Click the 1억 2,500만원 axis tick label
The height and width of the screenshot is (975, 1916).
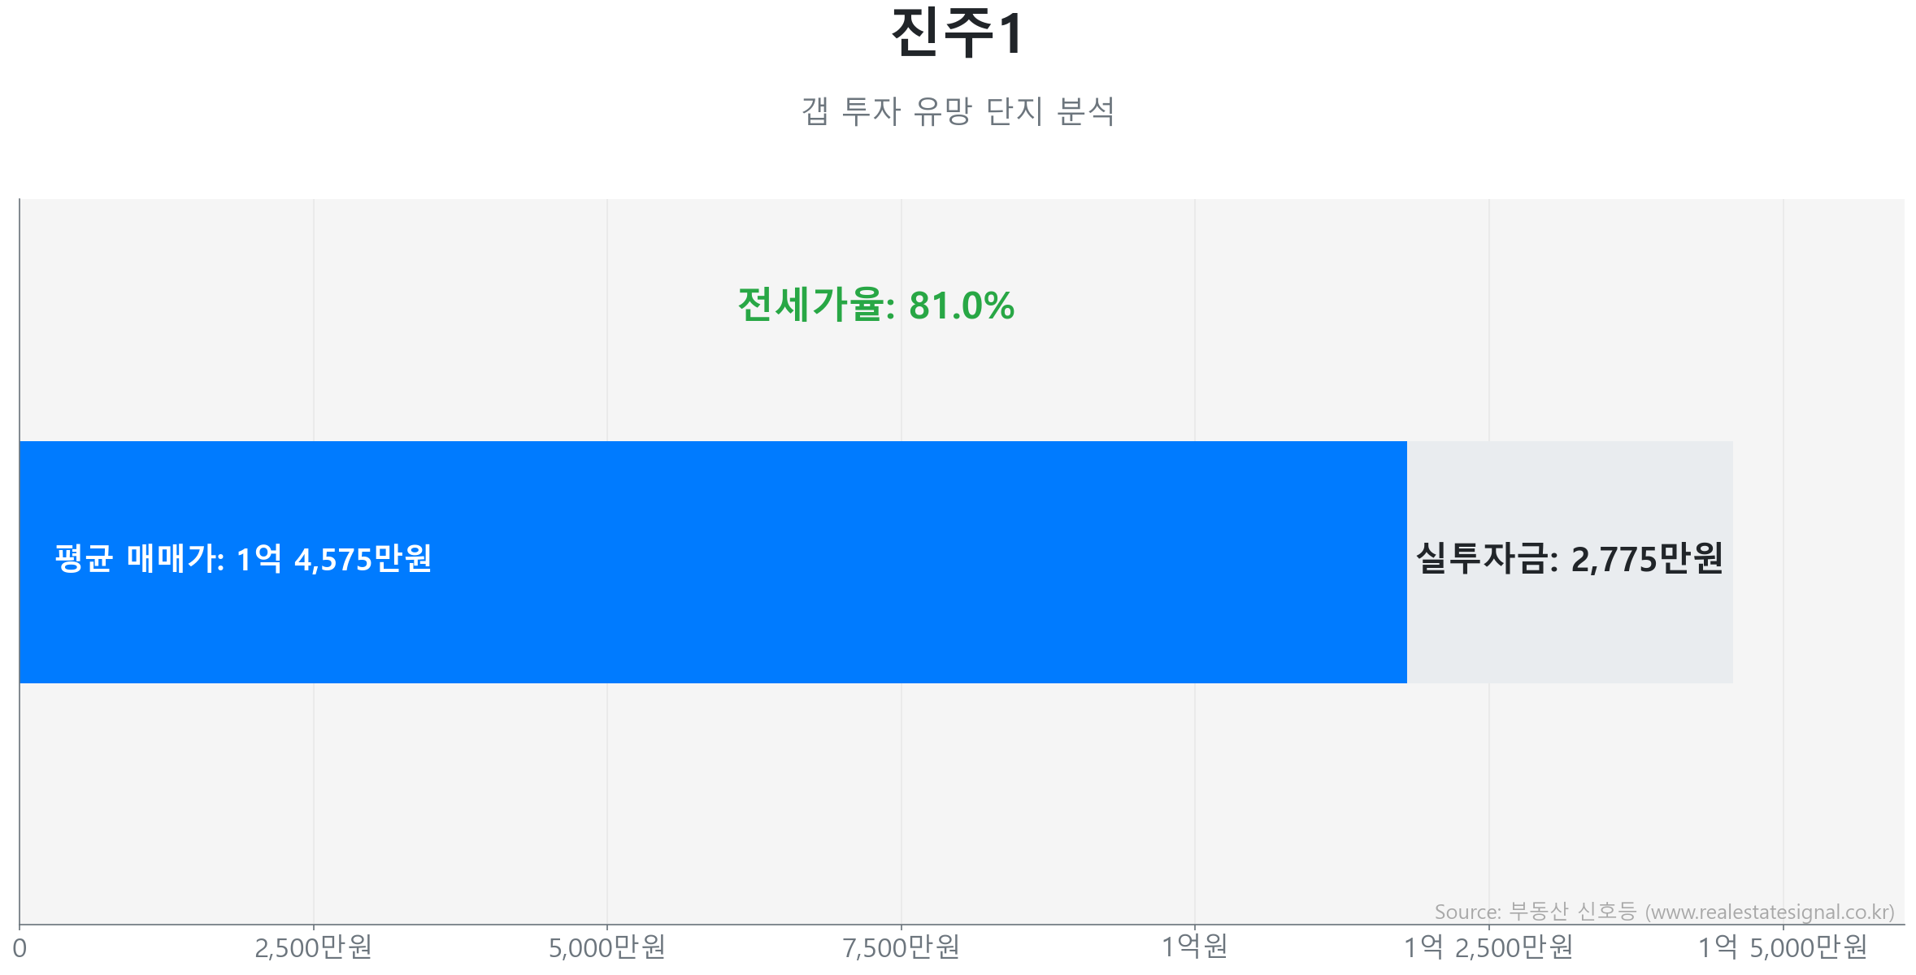coord(1488,947)
